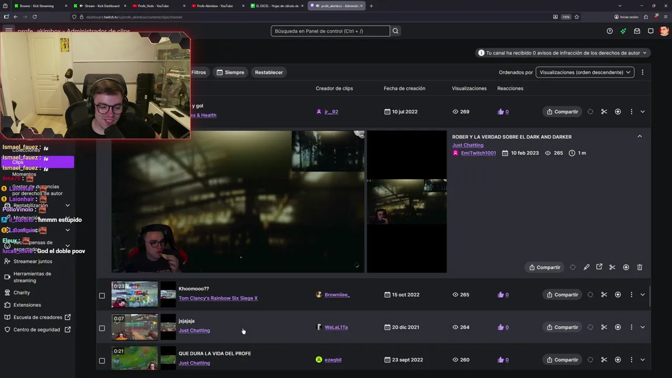Collapse the Dark and Darker clip details
This screenshot has width=672, height=378.
639,136
